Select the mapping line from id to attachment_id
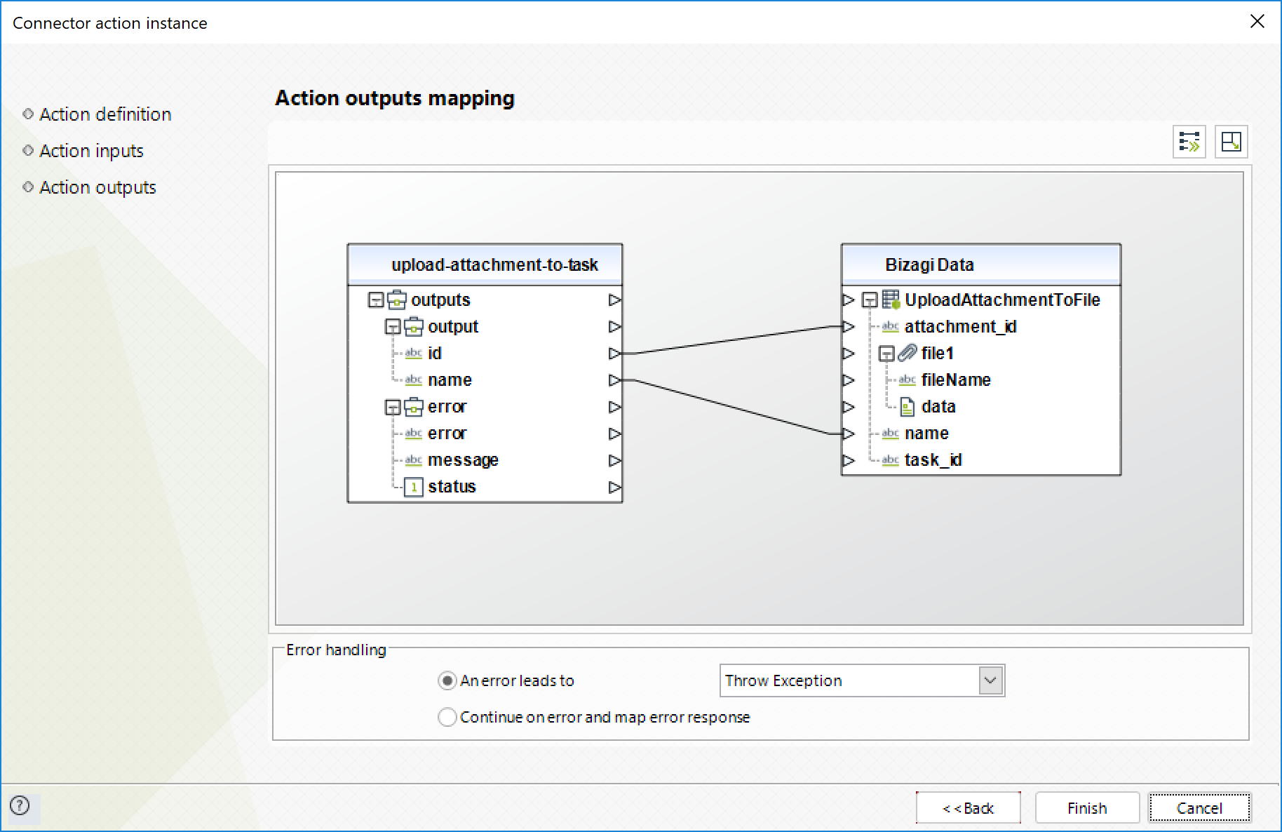This screenshot has width=1282, height=832. click(x=732, y=340)
